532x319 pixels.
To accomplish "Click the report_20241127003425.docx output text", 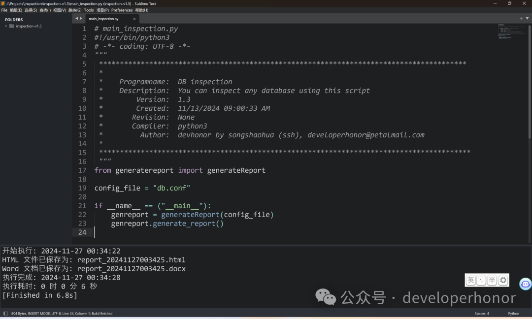I will tap(132, 268).
